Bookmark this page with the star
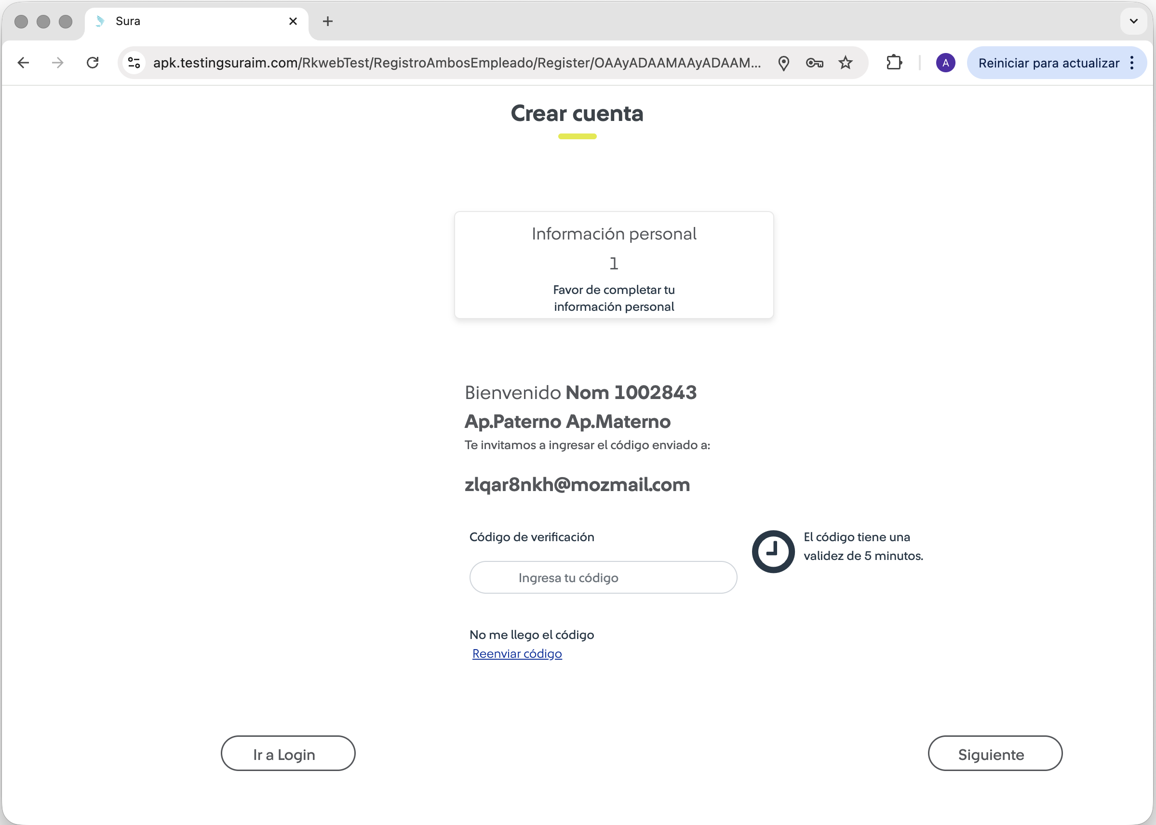Viewport: 1156px width, 825px height. [x=846, y=63]
